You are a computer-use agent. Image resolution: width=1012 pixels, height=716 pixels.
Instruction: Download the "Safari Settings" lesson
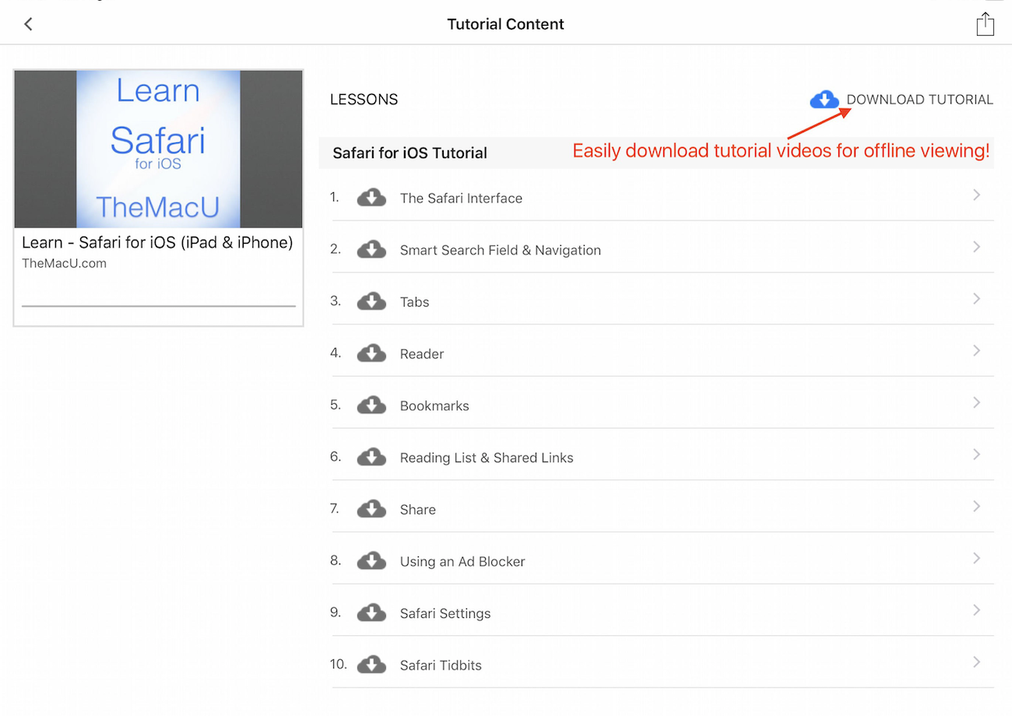pos(372,612)
